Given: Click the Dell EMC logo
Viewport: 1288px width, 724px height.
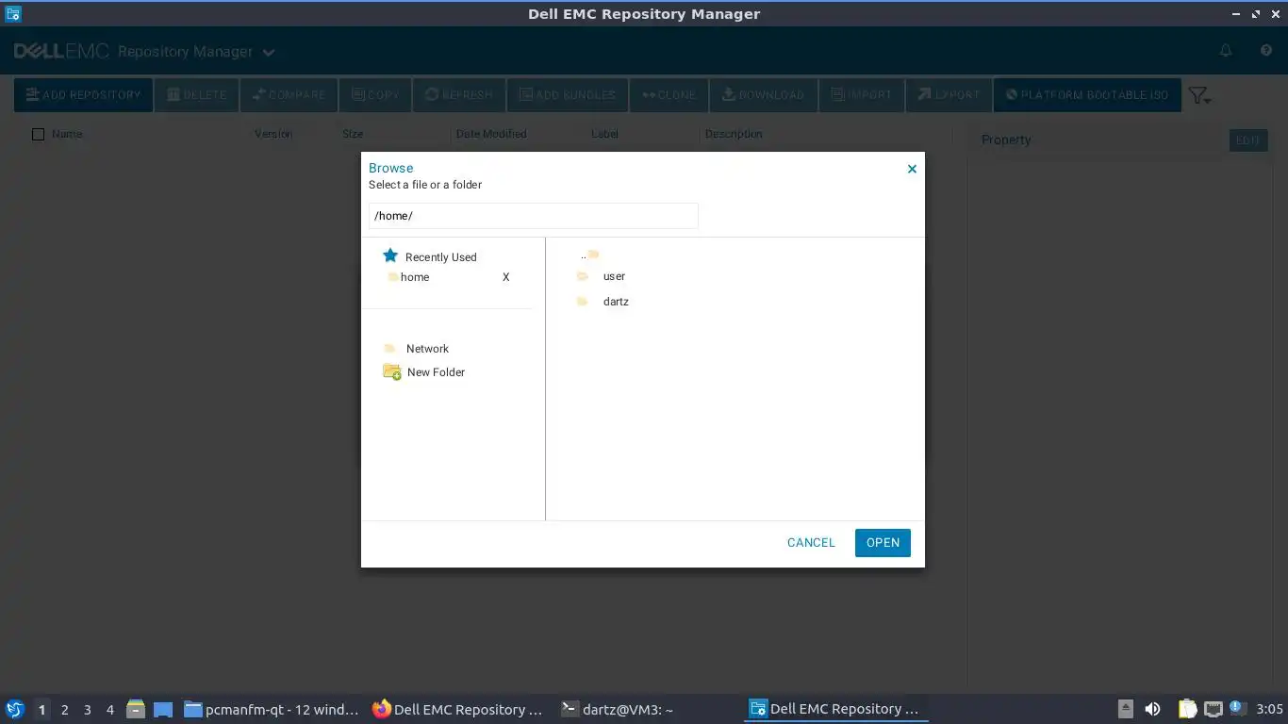Looking at the screenshot, I should click(x=62, y=51).
